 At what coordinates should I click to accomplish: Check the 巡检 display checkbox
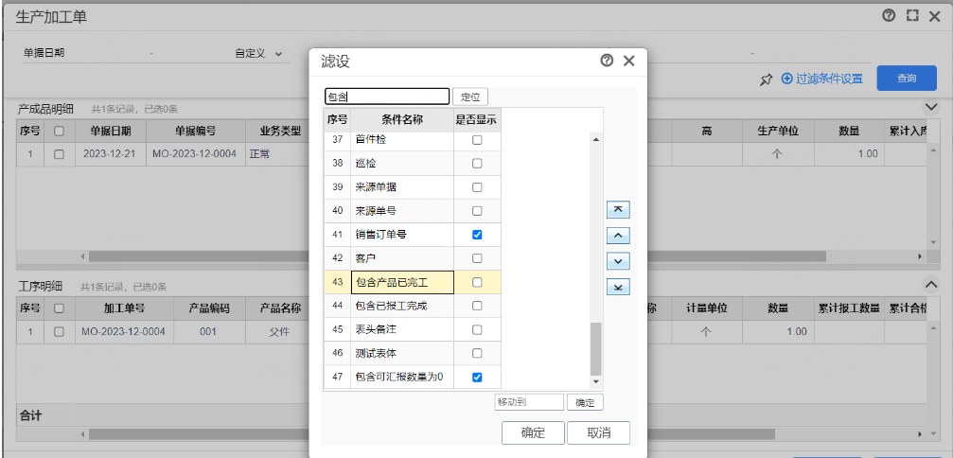tap(477, 164)
